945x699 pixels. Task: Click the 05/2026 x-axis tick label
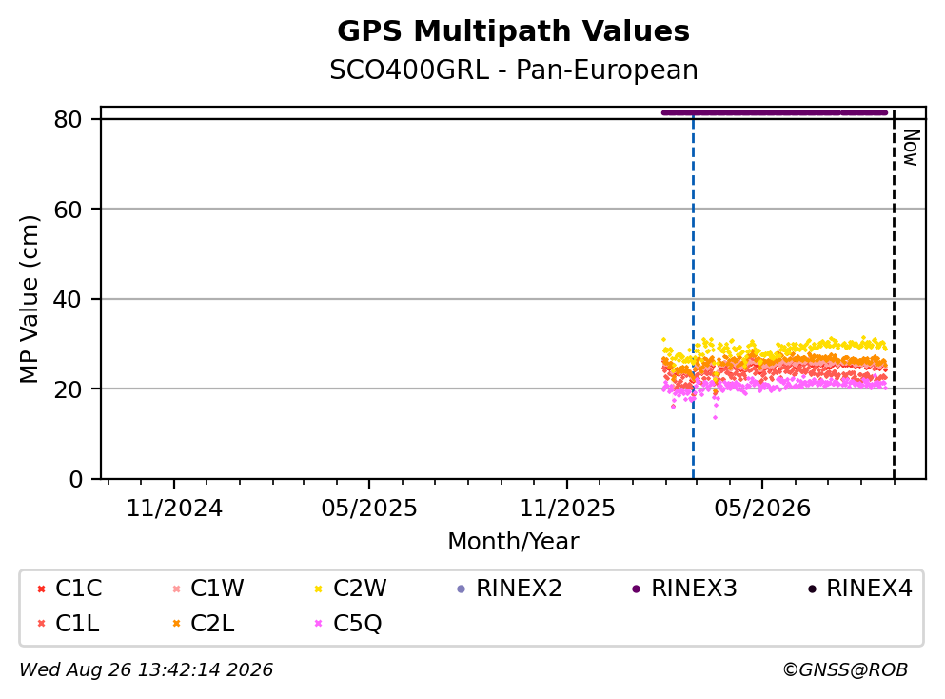click(762, 509)
